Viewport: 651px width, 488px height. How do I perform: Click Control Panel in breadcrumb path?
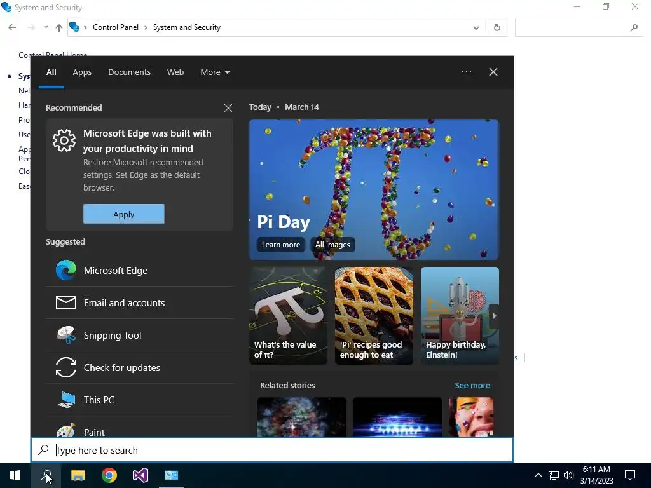pyautogui.click(x=116, y=27)
